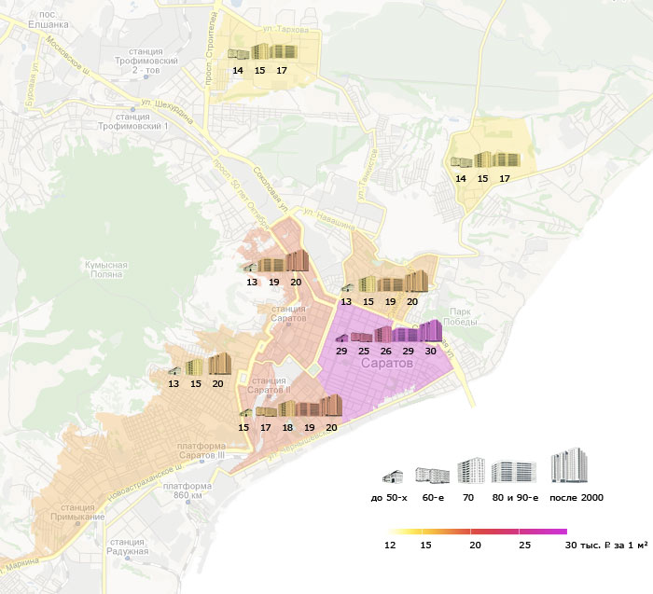653x594 pixels.
Task: Choose the '80 и 90-е' legend building icon
Action: [x=513, y=471]
